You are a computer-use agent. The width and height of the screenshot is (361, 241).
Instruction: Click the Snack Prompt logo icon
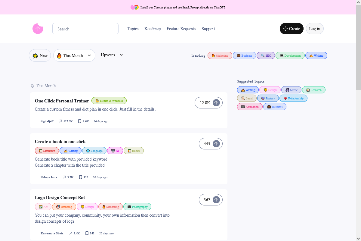tap(38, 29)
